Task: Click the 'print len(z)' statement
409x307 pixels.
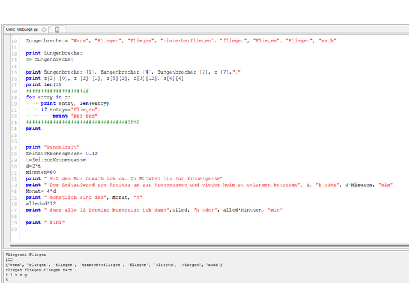Action: 43,84
